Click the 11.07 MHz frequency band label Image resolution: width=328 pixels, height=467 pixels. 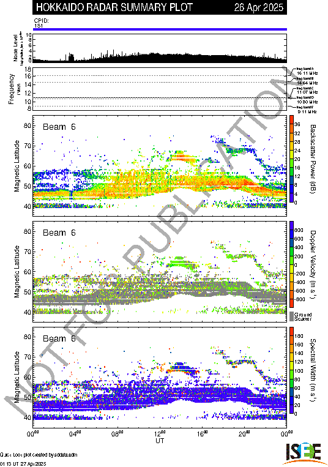click(x=307, y=92)
